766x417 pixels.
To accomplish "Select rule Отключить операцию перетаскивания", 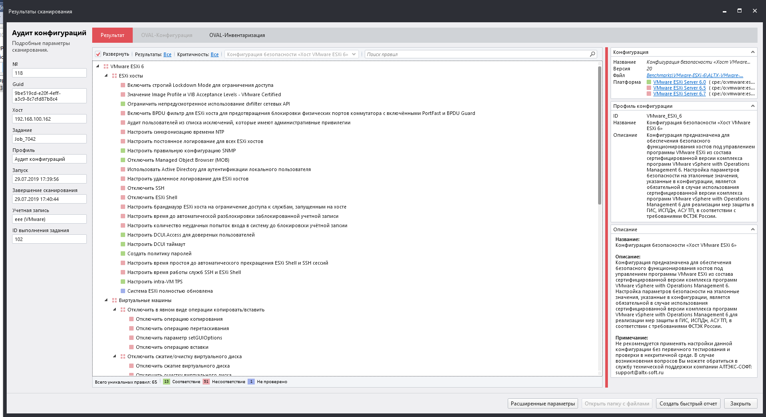I will (182, 328).
